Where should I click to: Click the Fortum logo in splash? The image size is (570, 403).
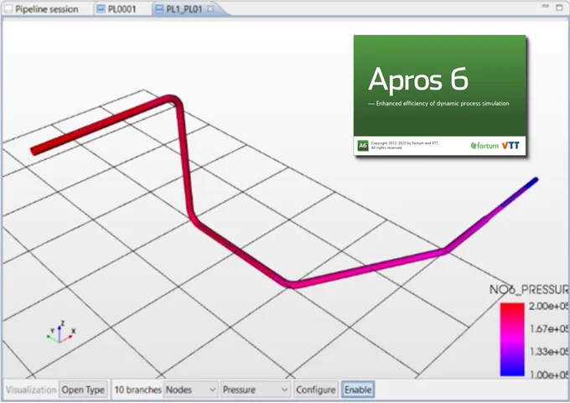point(484,146)
